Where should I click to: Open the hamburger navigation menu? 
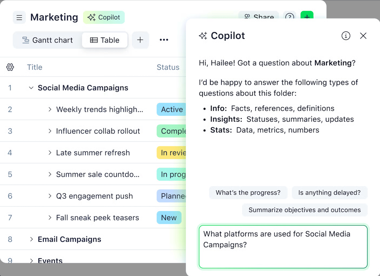19,17
